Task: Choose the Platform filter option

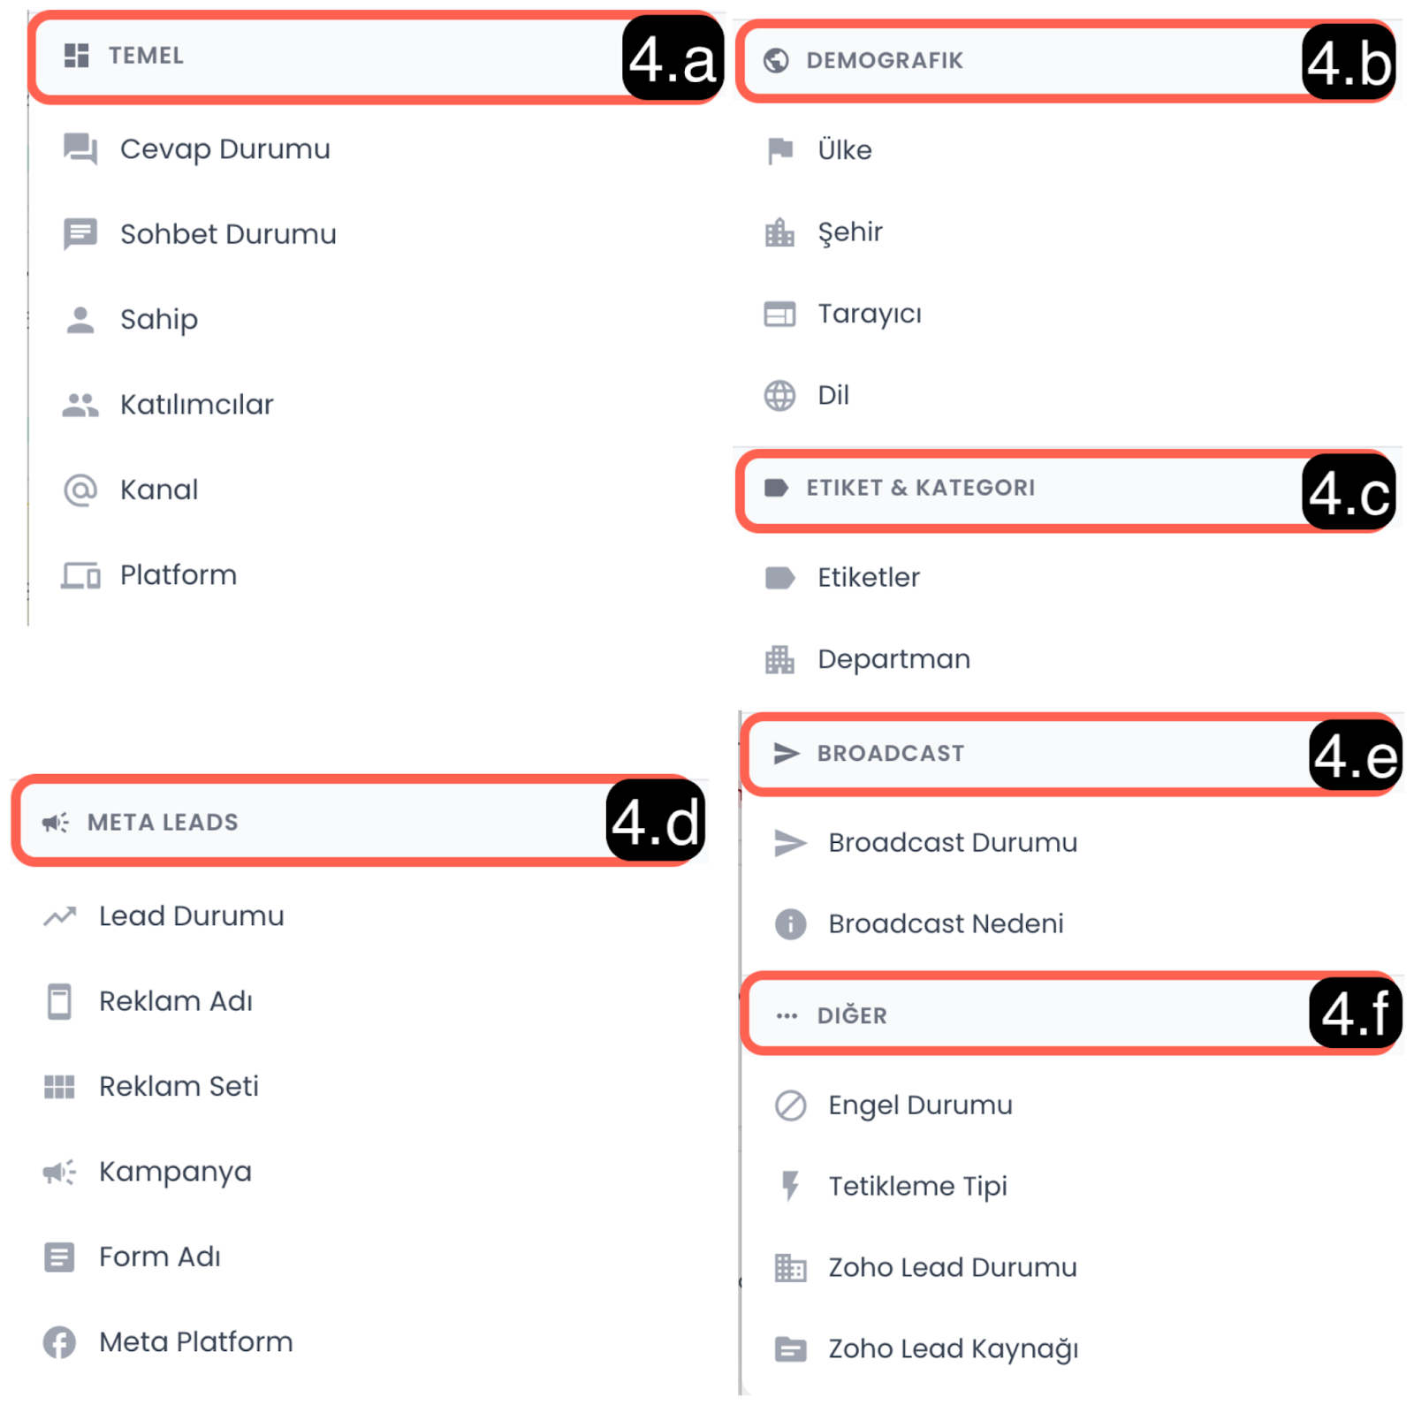Action: point(179,575)
